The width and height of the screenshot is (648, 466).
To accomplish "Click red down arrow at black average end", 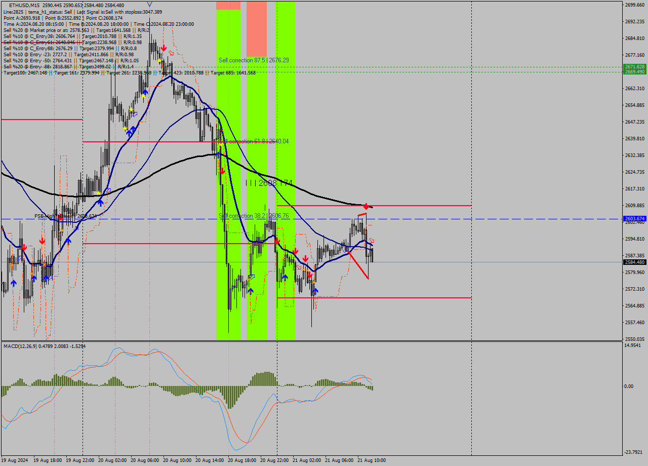I will coord(366,207).
